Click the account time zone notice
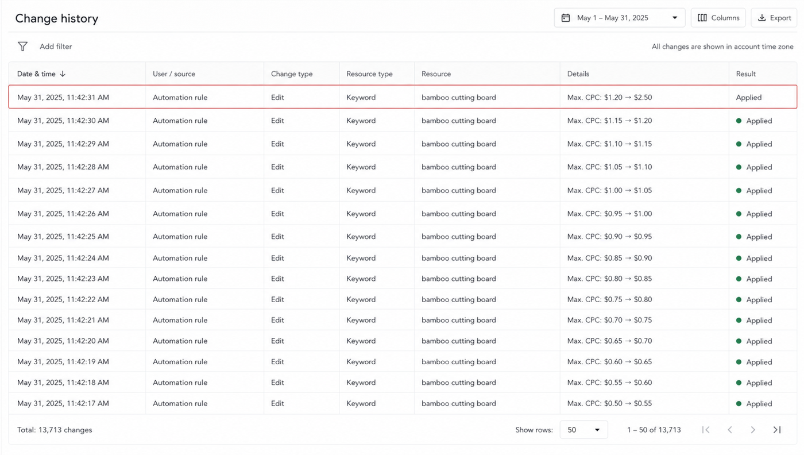The height and width of the screenshot is (455, 804). point(722,47)
